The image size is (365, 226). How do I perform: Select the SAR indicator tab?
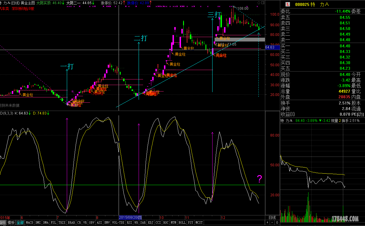coord(143,222)
